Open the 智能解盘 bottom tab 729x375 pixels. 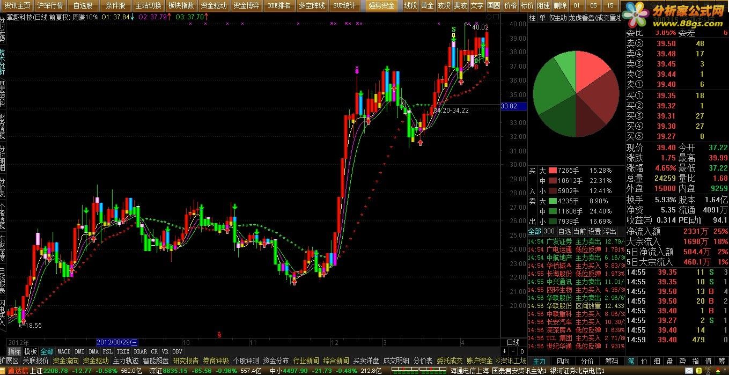click(156, 361)
